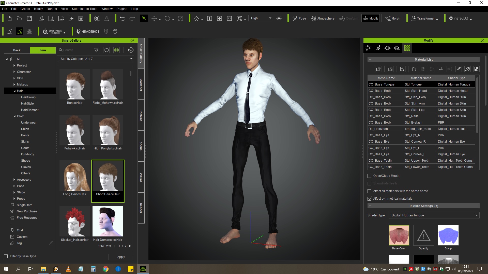Screen dimensions: 488x274
Task: Enable Open/Close Mouth checkbox
Action: (x=370, y=176)
